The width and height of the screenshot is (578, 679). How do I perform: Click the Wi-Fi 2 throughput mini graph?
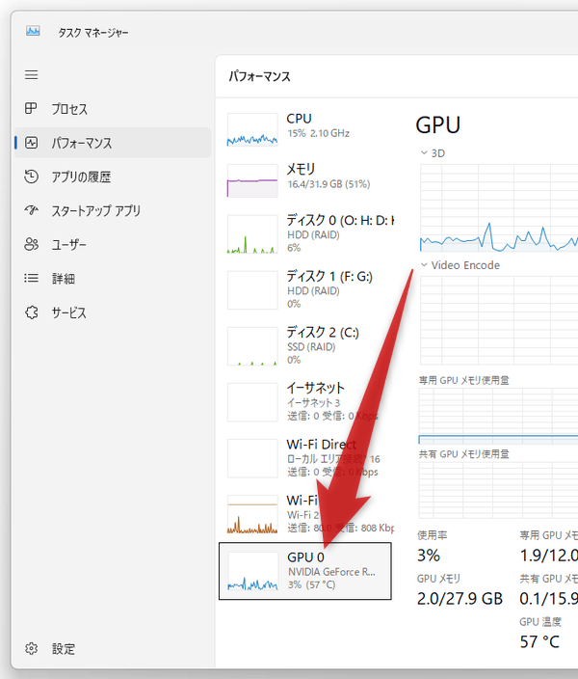[252, 514]
